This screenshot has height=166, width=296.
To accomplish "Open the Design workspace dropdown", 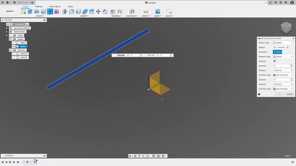I will coord(10,11).
